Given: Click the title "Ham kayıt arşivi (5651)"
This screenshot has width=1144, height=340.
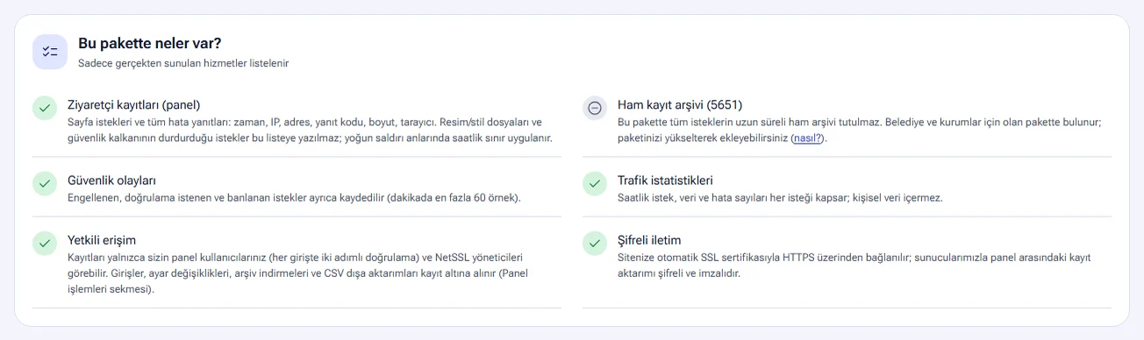Looking at the screenshot, I should point(680,104).
